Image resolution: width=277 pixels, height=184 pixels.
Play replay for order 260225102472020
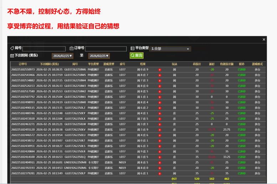160,119
